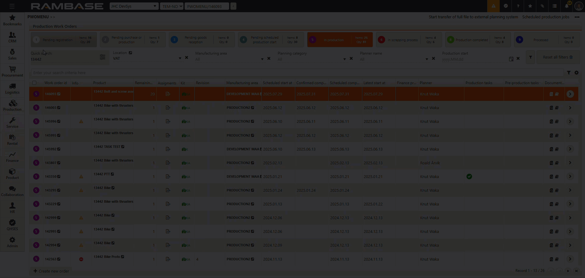This screenshot has width=585, height=278.
Task: Click the search criteria input field
Action: tap(297, 73)
